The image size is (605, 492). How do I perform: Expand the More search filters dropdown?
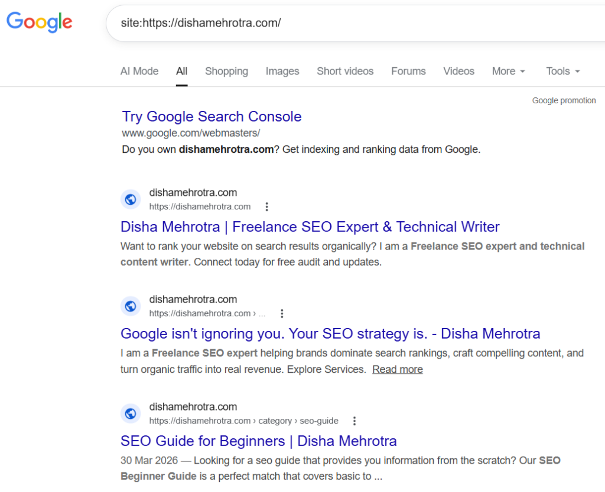[x=508, y=71]
